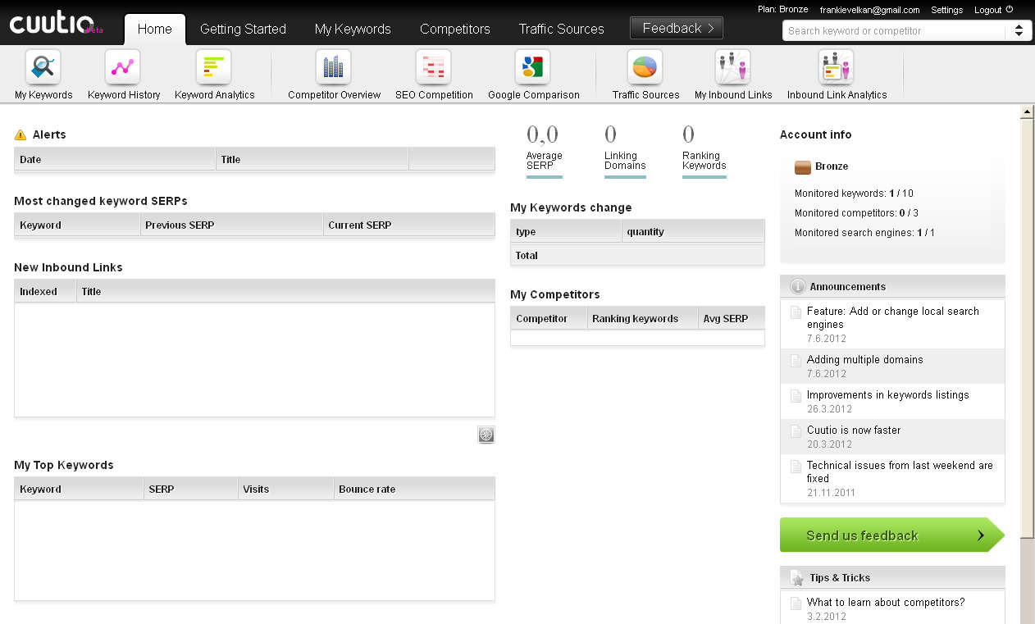Viewport: 1035px width, 624px height.
Task: Open the Keyword Analytics icon
Action: (213, 67)
